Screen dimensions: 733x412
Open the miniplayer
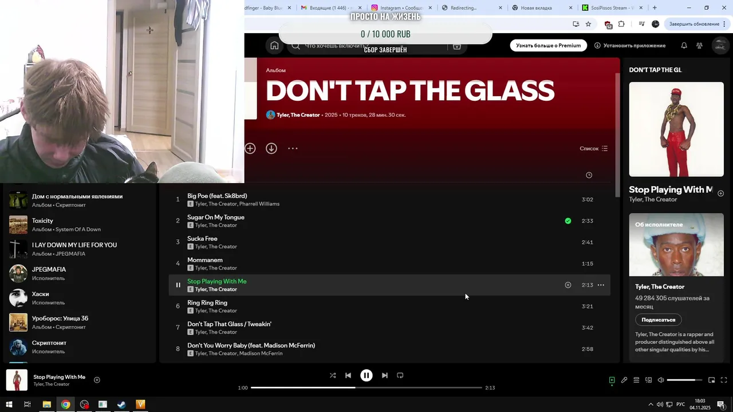pyautogui.click(x=712, y=380)
